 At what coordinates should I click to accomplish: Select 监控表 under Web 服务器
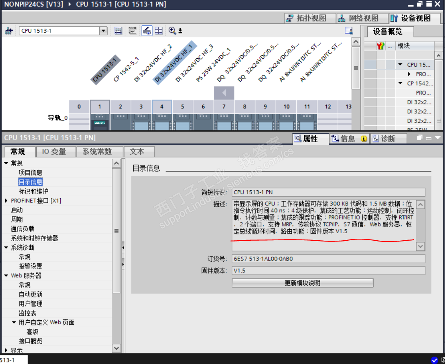28,313
